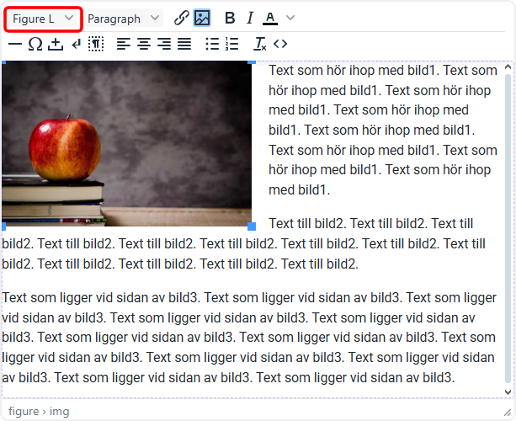Select the figure element in path bar
516x421 pixels.
[24, 412]
